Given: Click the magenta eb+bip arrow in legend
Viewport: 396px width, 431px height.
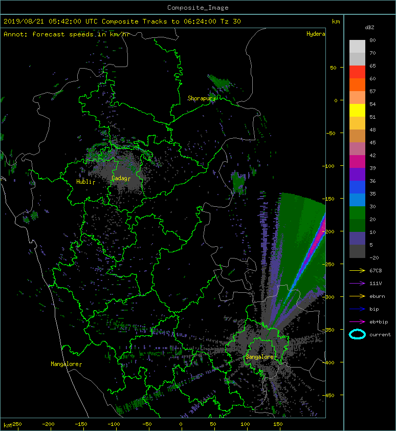Looking at the screenshot, I should click(x=357, y=321).
